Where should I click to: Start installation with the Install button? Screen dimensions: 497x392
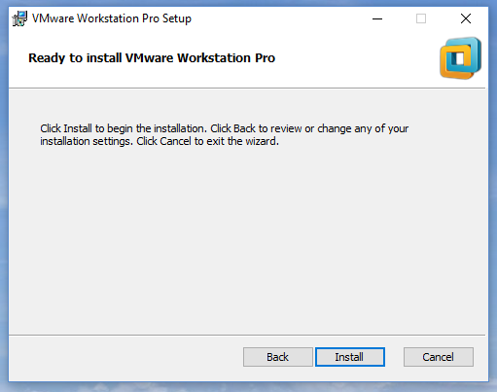[x=350, y=357]
